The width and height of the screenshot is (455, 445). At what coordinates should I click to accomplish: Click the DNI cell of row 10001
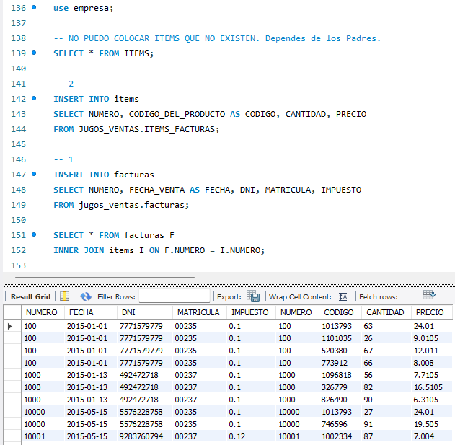coord(141,436)
